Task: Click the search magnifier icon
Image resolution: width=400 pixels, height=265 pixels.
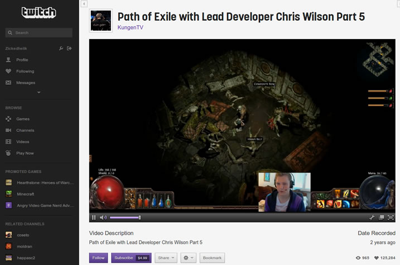Action: click(x=10, y=33)
